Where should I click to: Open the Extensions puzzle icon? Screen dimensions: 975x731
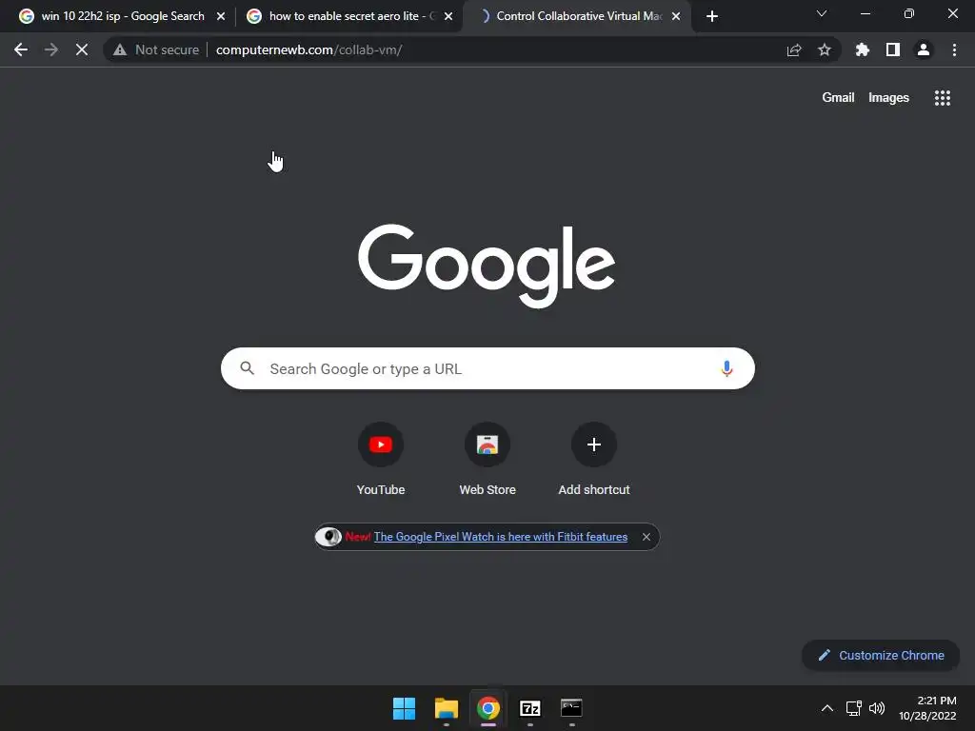coord(862,49)
